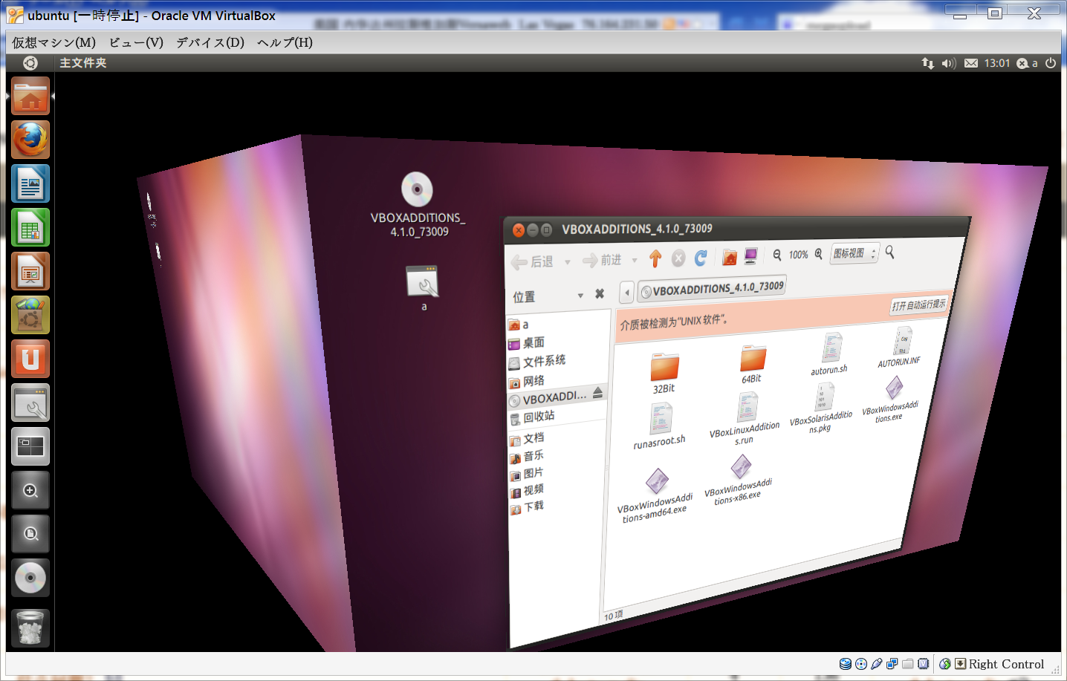This screenshot has height=681, width=1067.
Task: Click the Ubuntu Dash logo button
Action: tap(30, 63)
